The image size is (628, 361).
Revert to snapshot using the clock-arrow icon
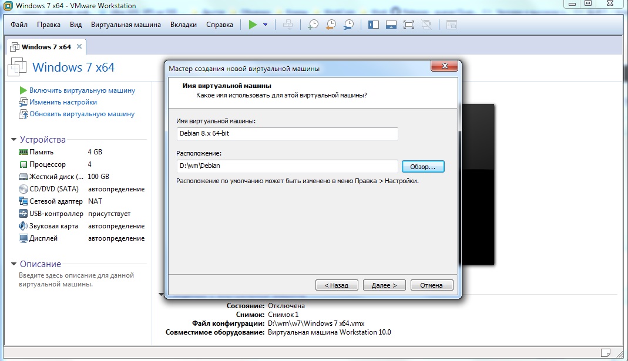click(x=331, y=25)
